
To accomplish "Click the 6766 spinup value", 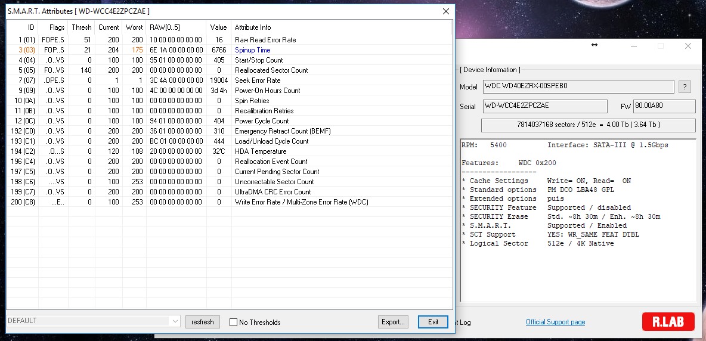I will coord(219,50).
